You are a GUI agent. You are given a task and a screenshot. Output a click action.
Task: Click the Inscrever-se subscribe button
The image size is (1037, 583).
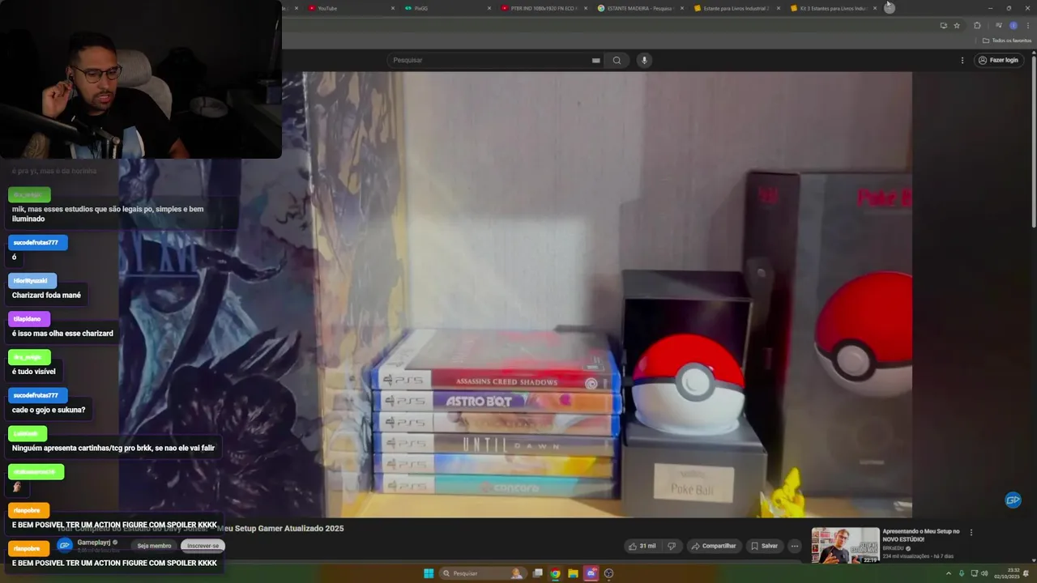point(203,546)
